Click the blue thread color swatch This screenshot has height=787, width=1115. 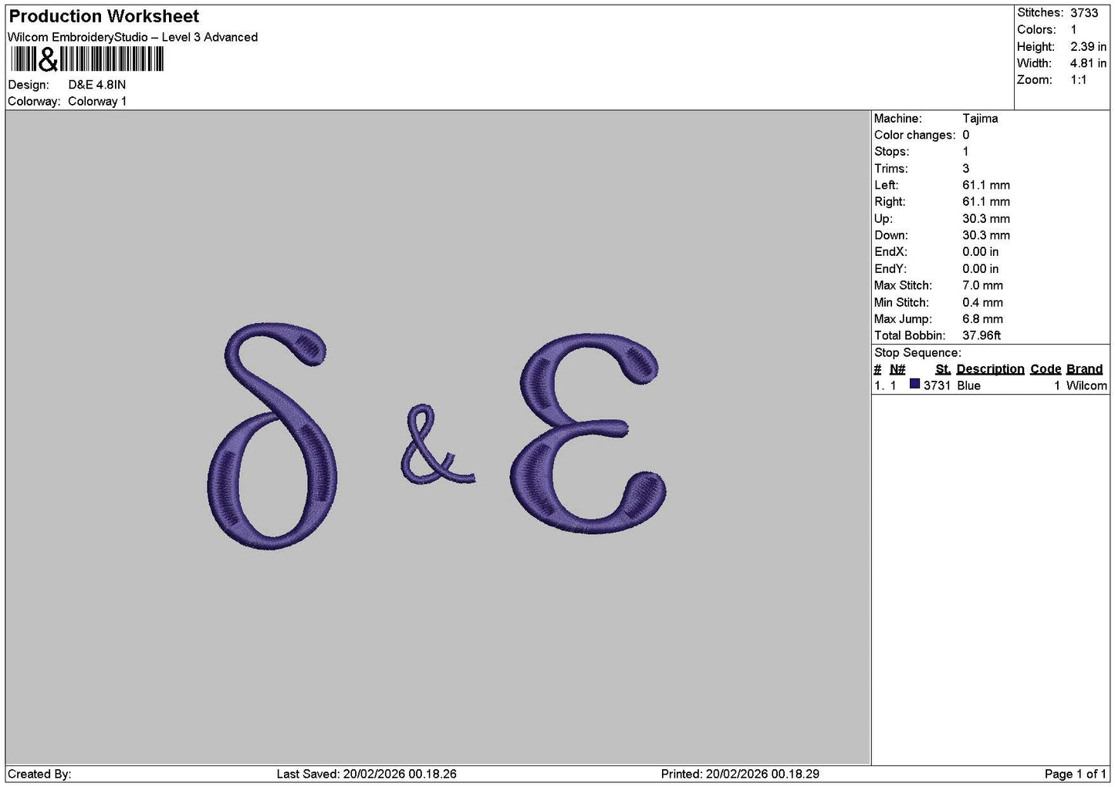point(914,385)
